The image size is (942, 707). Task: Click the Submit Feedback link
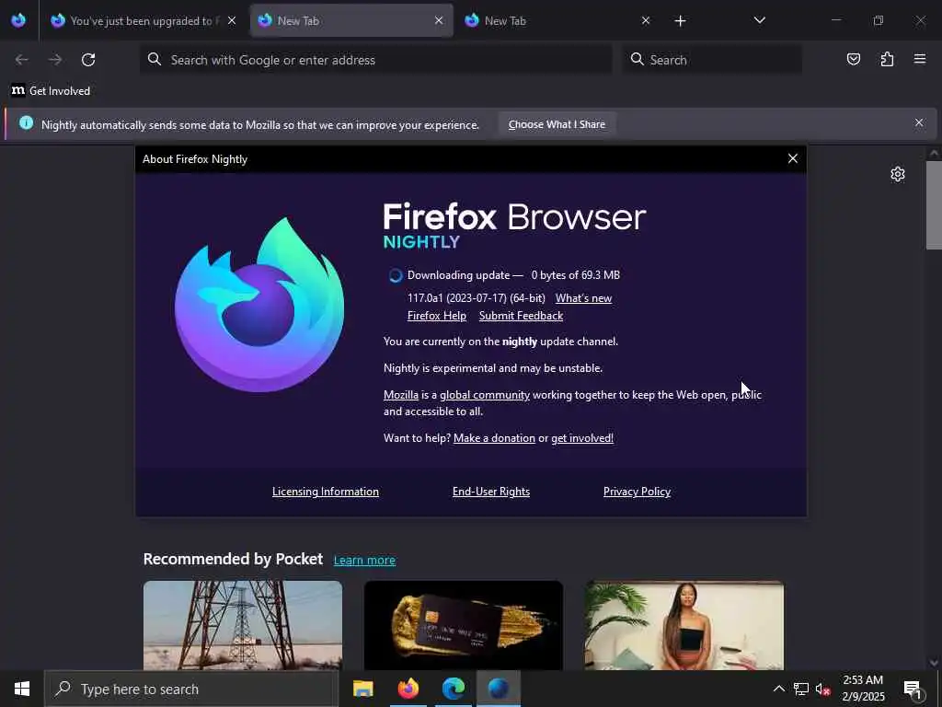521,316
